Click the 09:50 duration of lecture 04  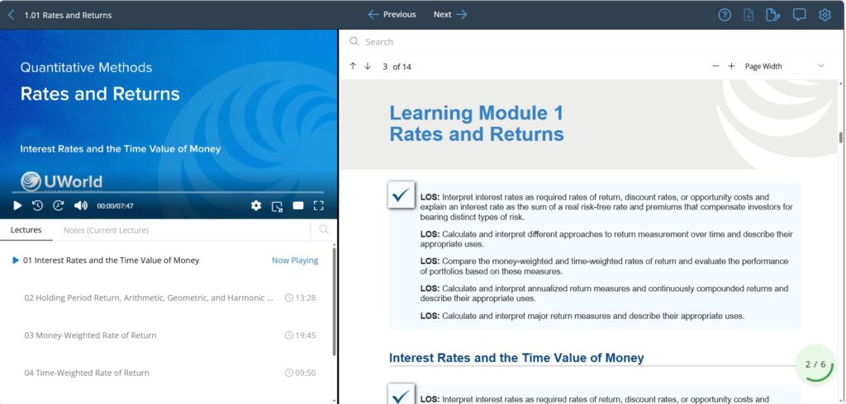(x=300, y=373)
